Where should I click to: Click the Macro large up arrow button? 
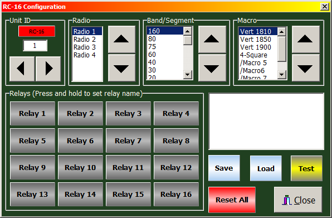[x=305, y=40]
